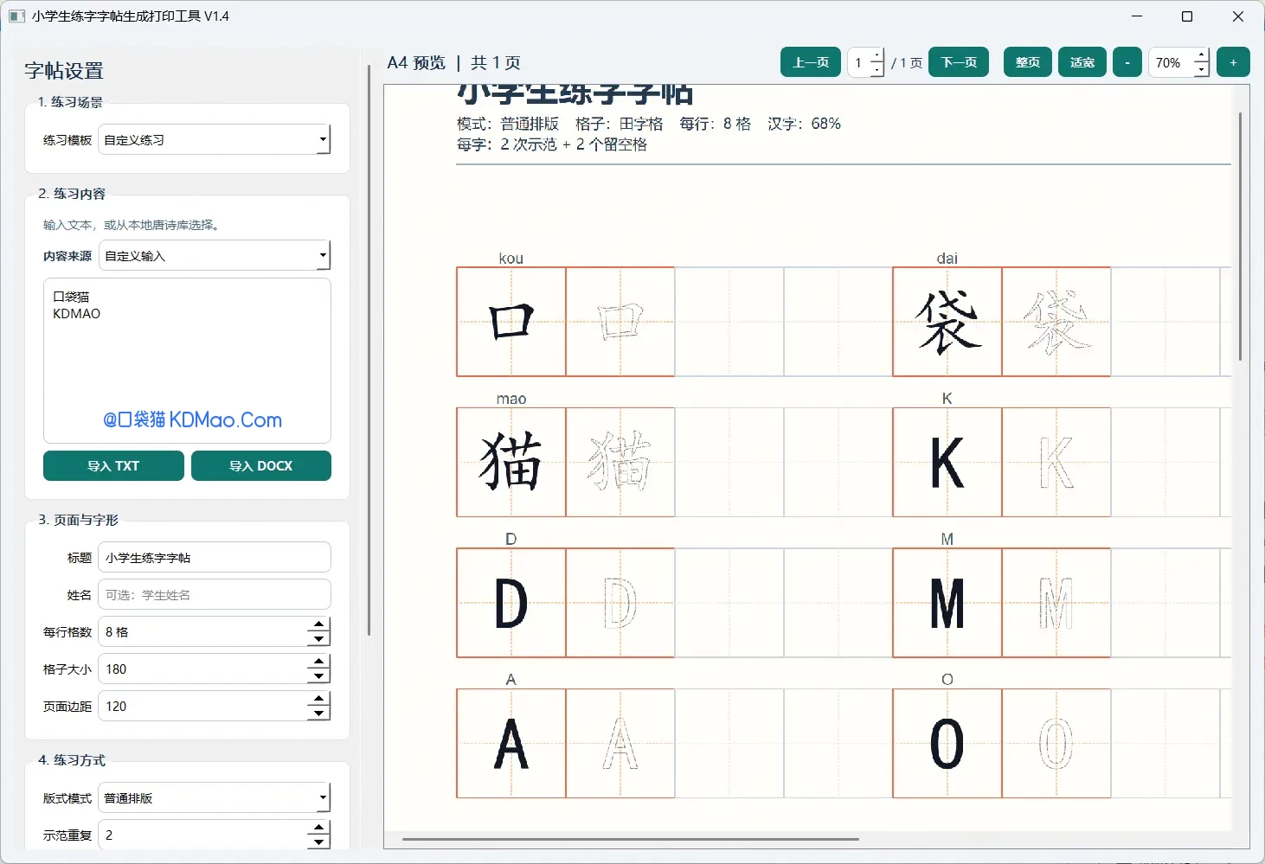This screenshot has width=1265, height=864.
Task: Import a DOCX file with 导入 DOCX
Action: click(260, 465)
